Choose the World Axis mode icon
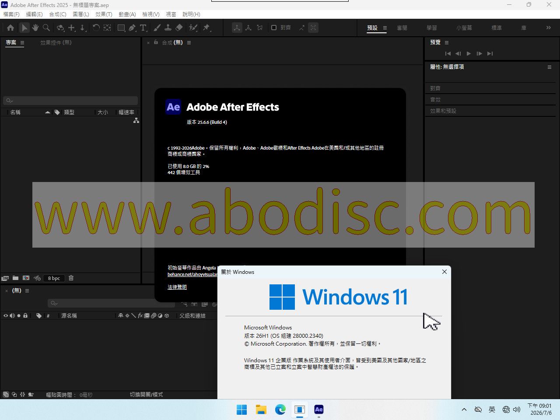The width and height of the screenshot is (560, 420). (x=248, y=28)
